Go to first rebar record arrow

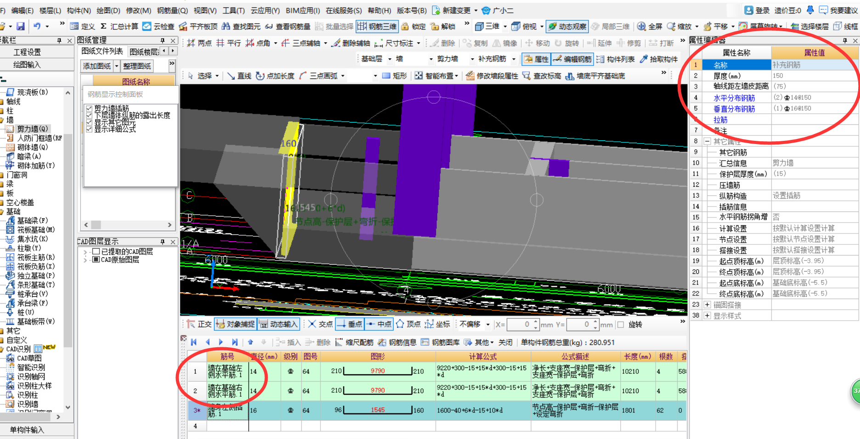coord(194,342)
